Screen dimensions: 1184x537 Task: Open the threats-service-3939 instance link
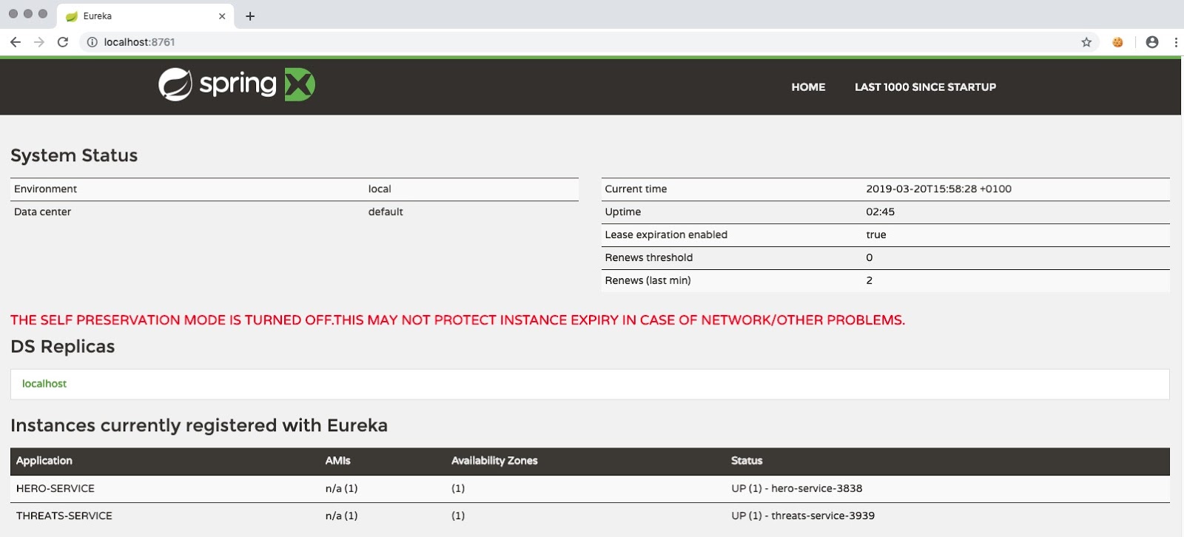tap(823, 516)
